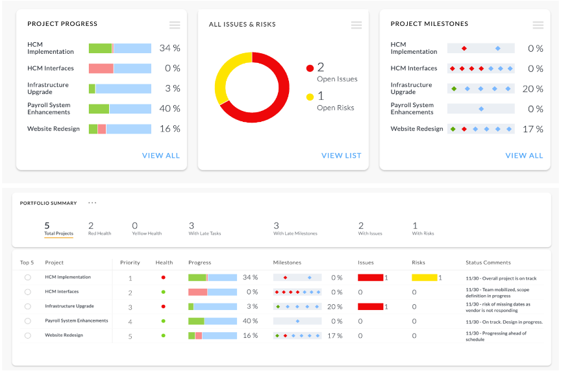Open the Project Progress card hamburger menu
Viewport: 561px width, 371px height.
(x=175, y=25)
